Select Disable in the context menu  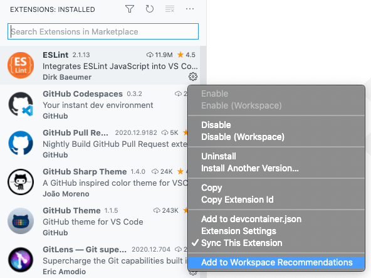point(276,125)
